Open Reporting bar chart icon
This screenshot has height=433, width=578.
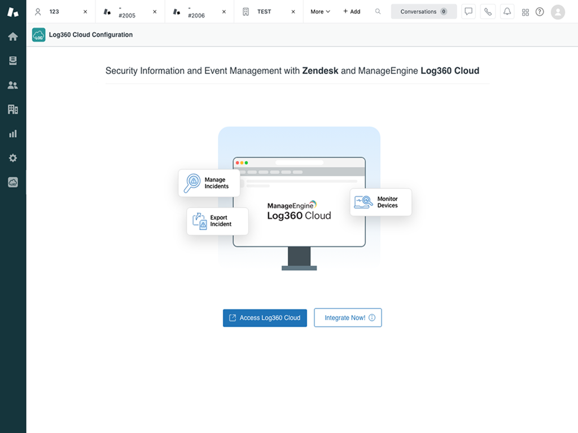[12, 134]
